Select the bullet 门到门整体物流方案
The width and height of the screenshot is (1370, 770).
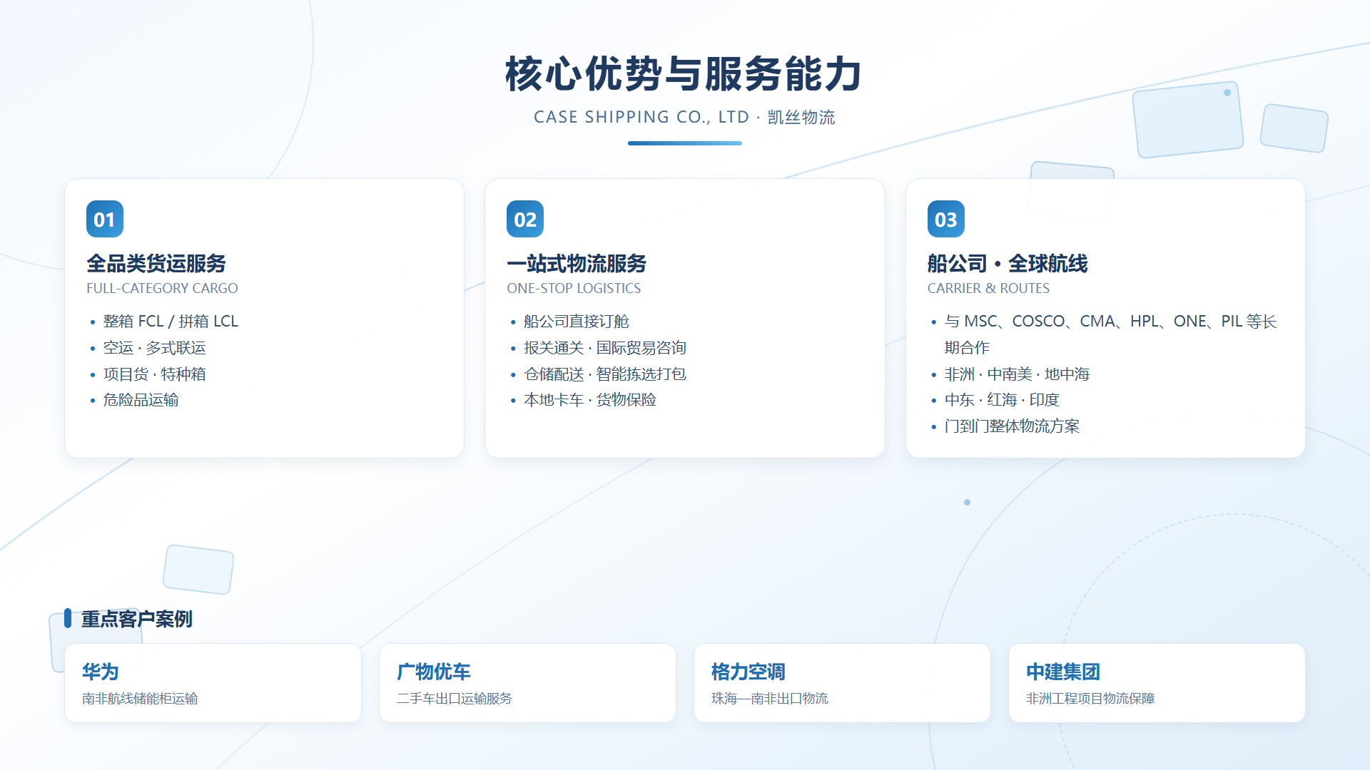click(1012, 426)
